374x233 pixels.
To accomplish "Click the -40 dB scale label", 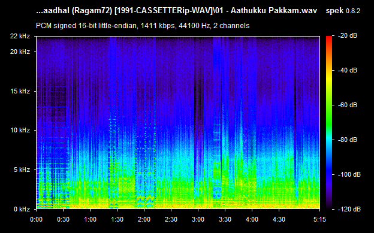I will pyautogui.click(x=348, y=70).
